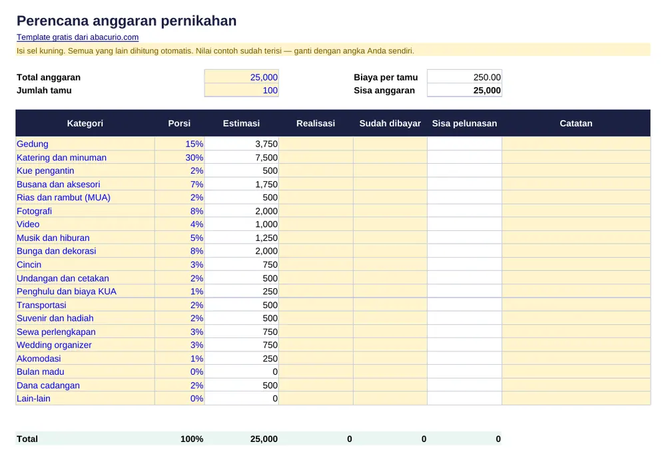Click the 25,000 total Estimasi cell
Image resolution: width=666 pixels, height=460 pixels.
tap(241, 439)
